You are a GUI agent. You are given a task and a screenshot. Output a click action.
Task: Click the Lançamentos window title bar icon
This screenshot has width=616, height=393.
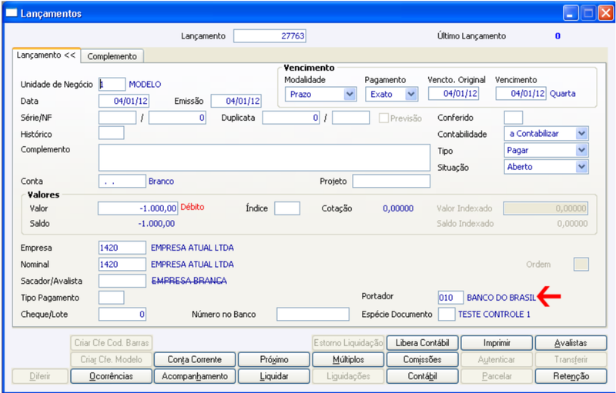(x=12, y=13)
